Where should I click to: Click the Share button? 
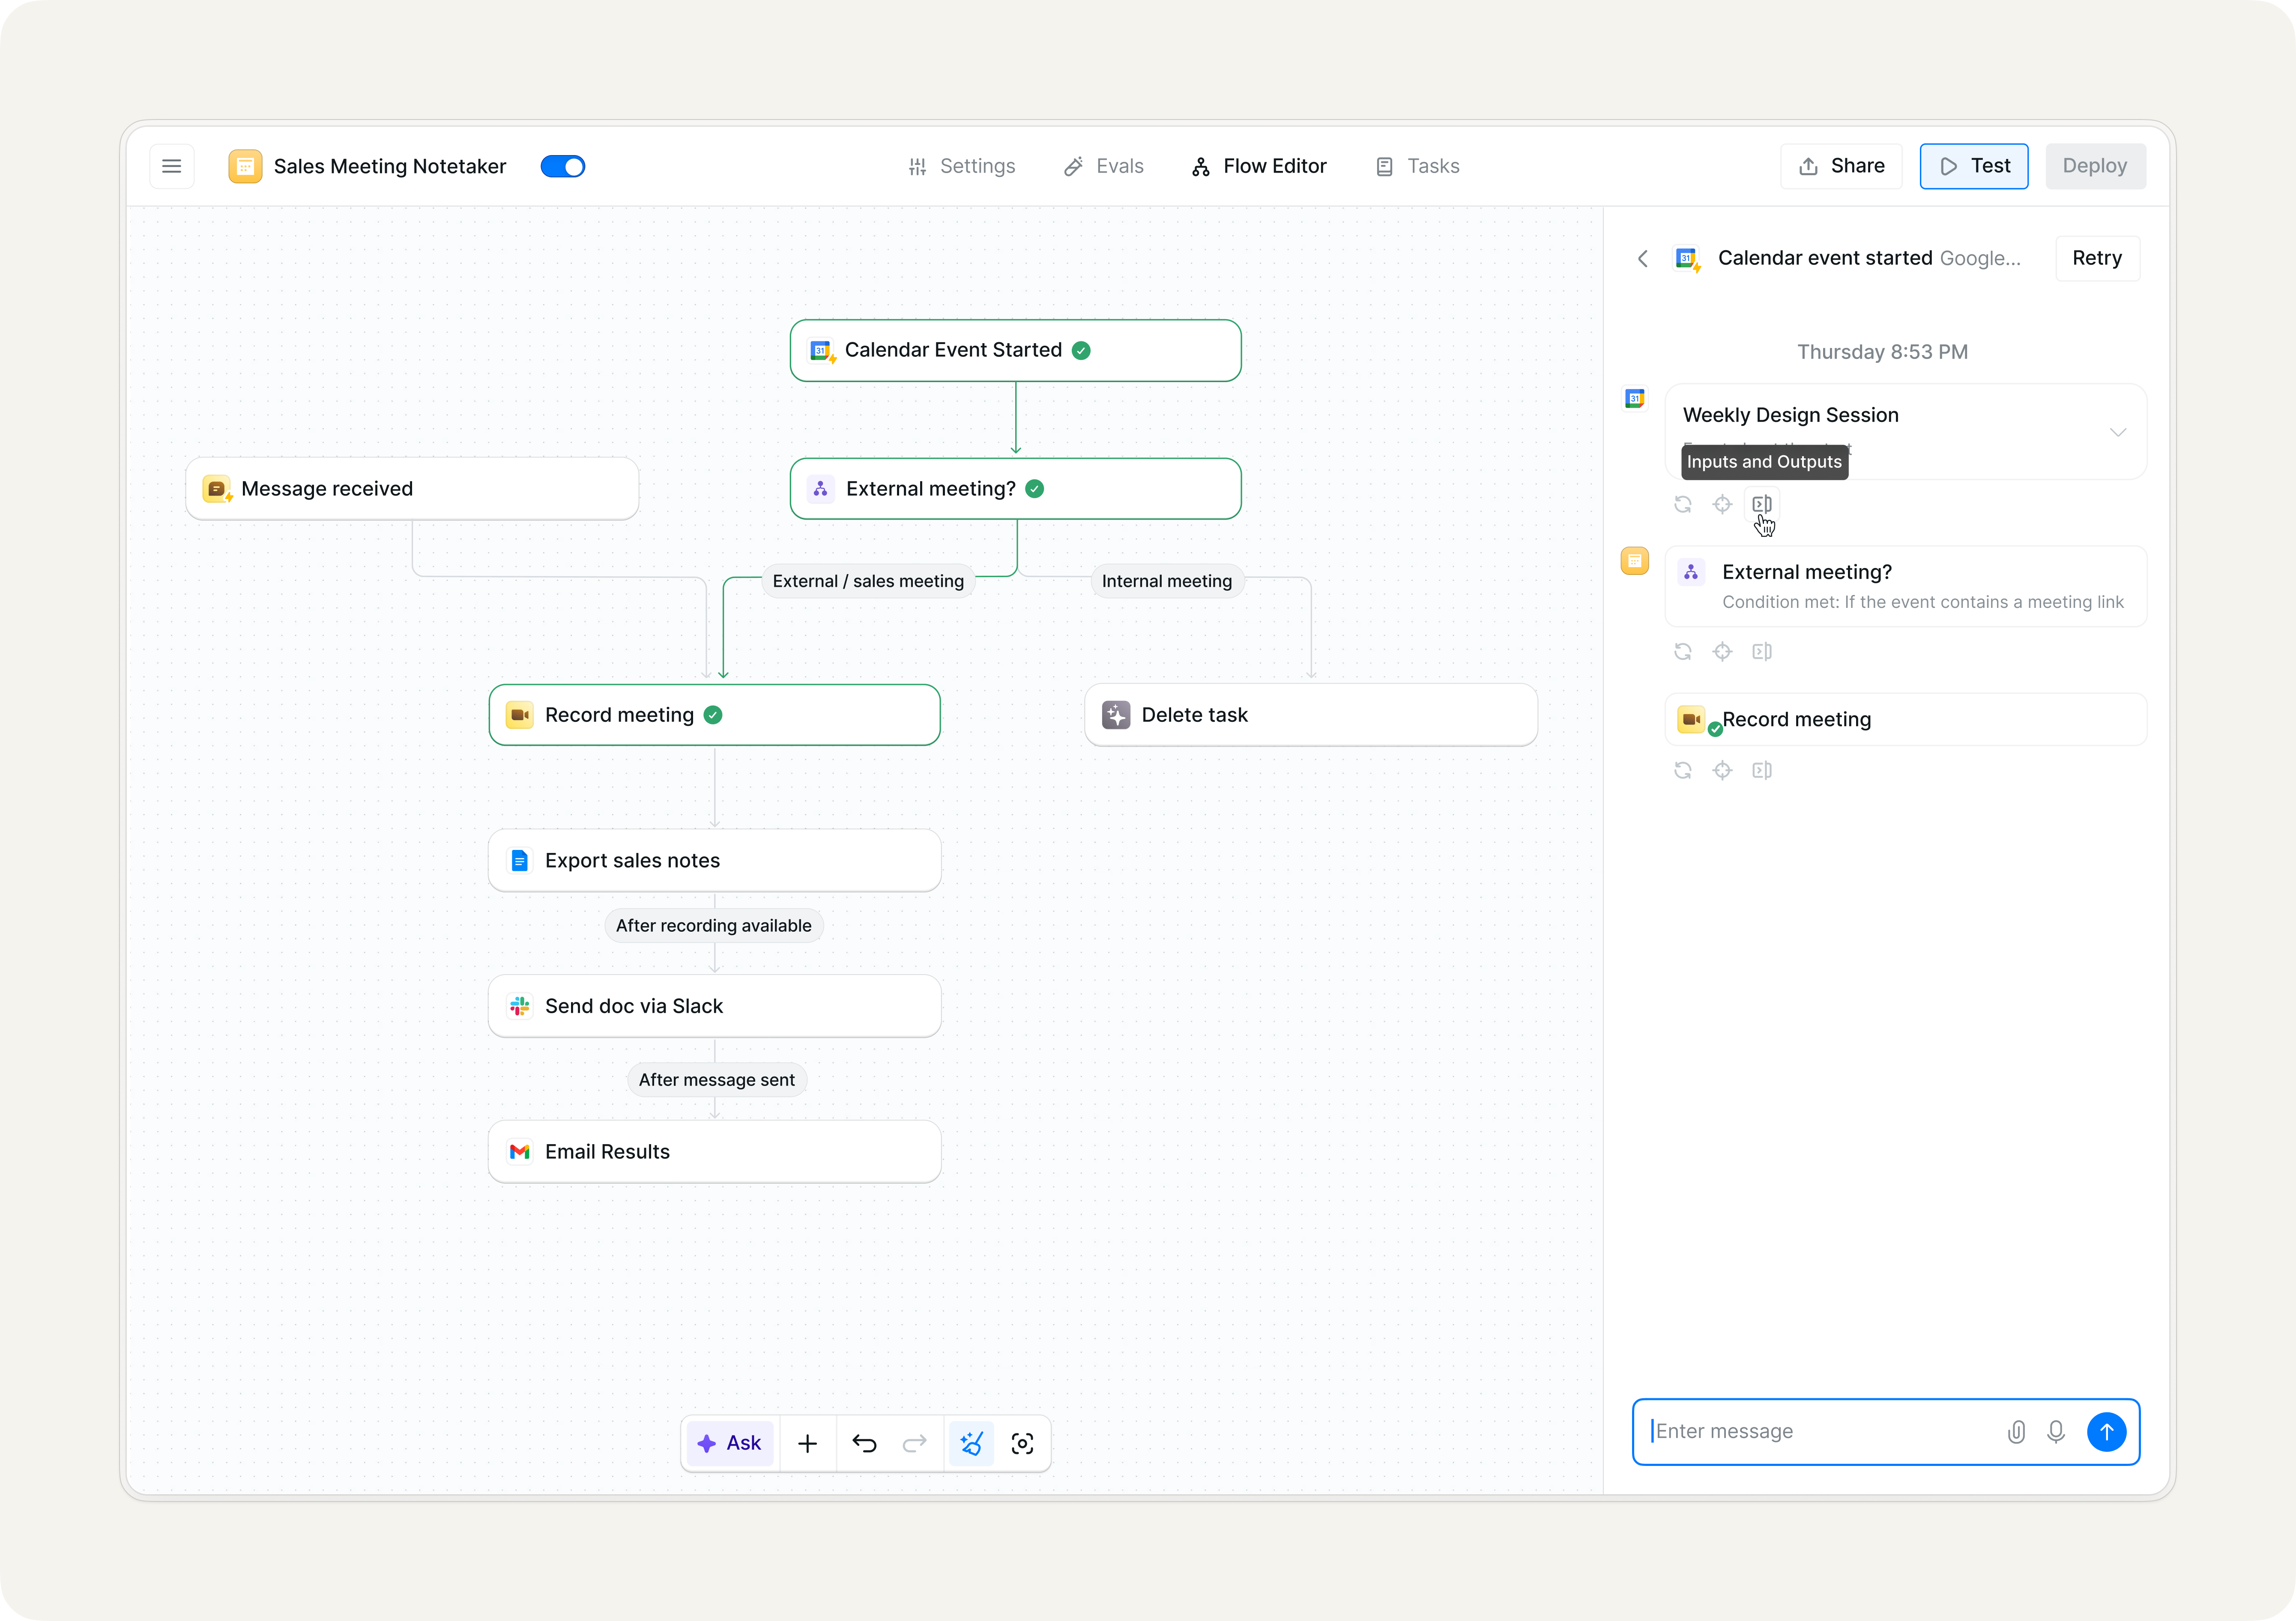(1841, 166)
